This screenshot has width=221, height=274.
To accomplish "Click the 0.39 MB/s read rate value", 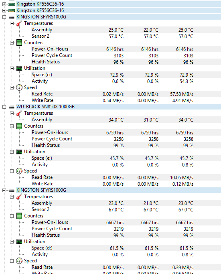I will (183, 268).
